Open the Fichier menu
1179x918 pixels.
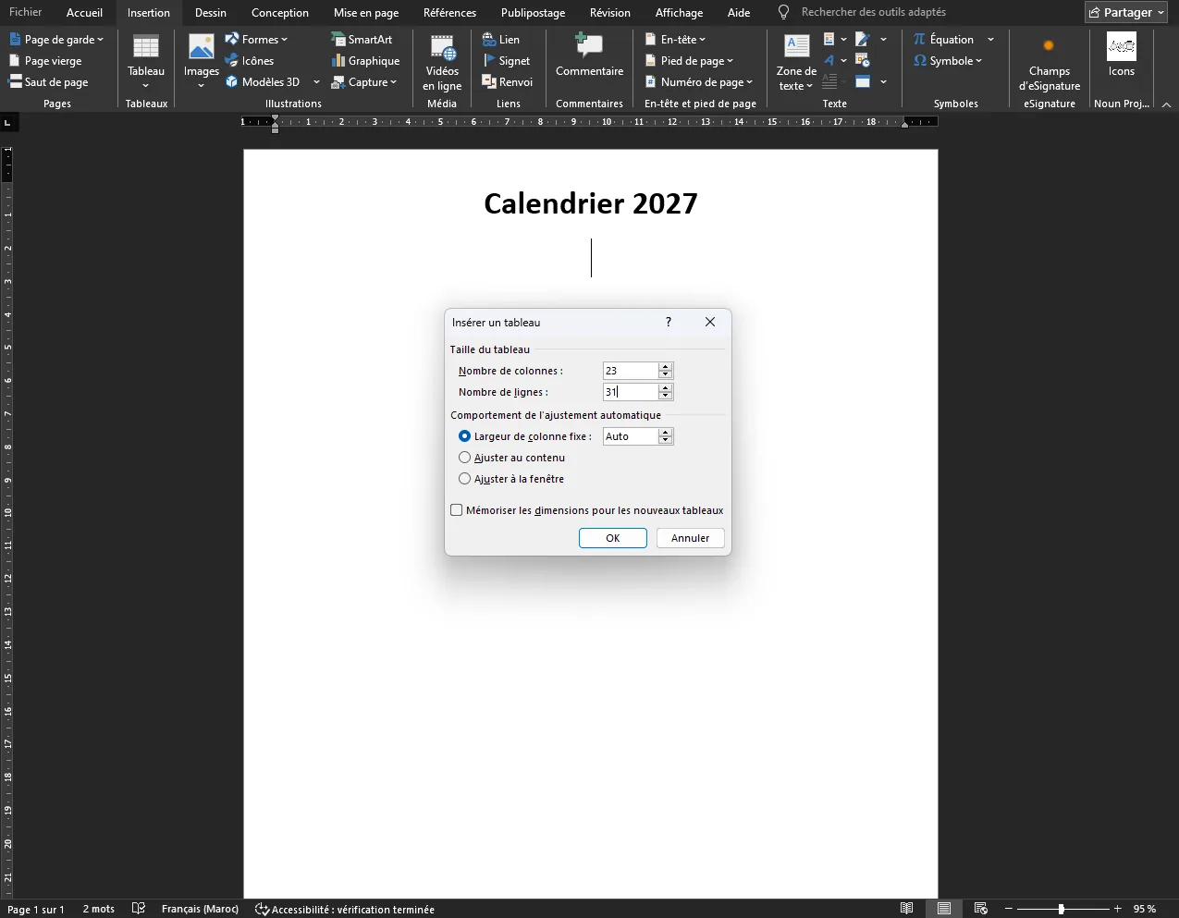26,13
